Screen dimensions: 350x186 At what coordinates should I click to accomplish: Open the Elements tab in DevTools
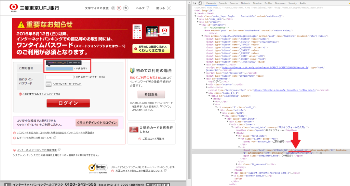[211, 3]
